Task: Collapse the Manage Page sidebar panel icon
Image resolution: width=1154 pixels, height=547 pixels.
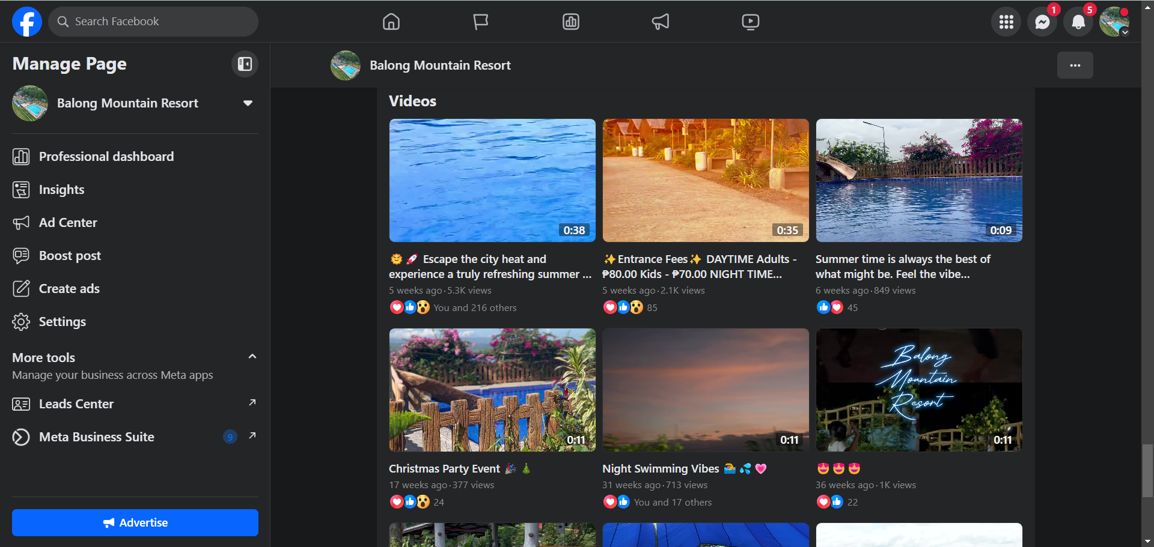Action: point(245,64)
